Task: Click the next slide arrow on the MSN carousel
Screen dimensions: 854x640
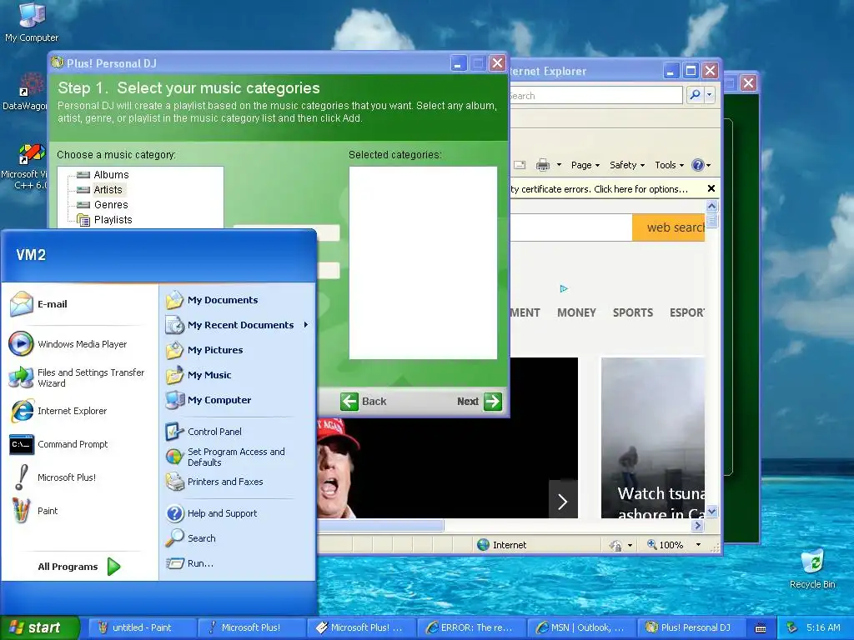Action: [x=563, y=501]
